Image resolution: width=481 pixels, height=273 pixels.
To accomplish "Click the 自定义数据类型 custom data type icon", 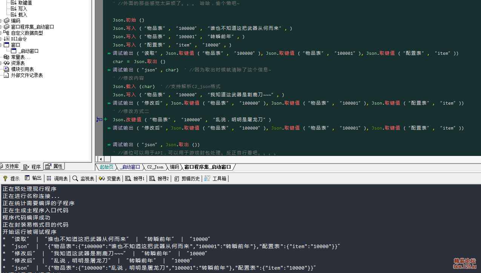I will pyautogui.click(x=6, y=33).
